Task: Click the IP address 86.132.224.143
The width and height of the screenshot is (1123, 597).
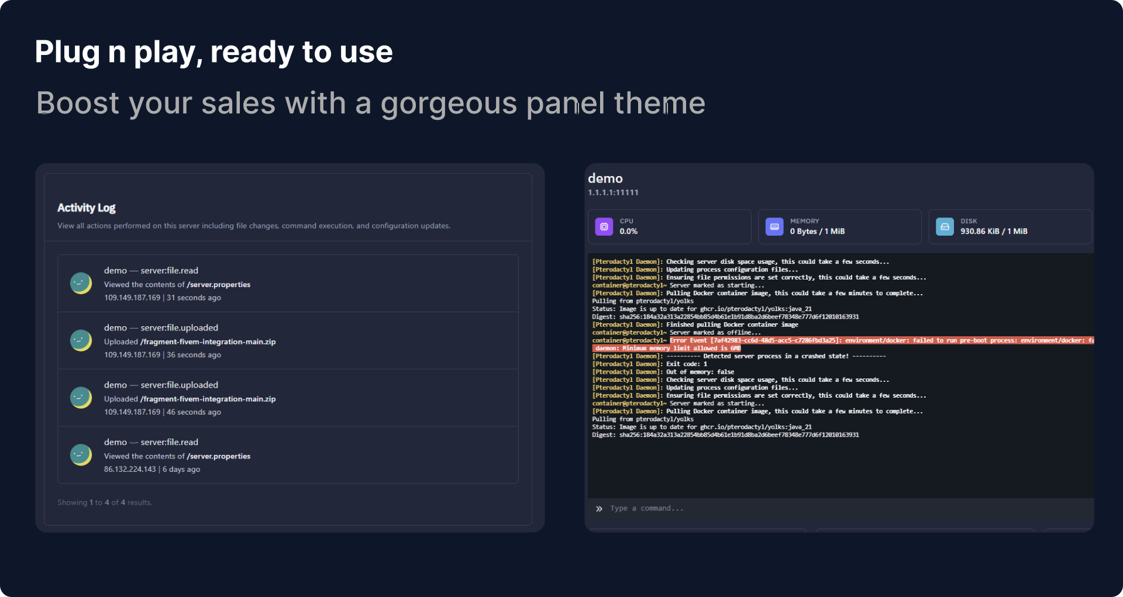Action: coord(130,470)
